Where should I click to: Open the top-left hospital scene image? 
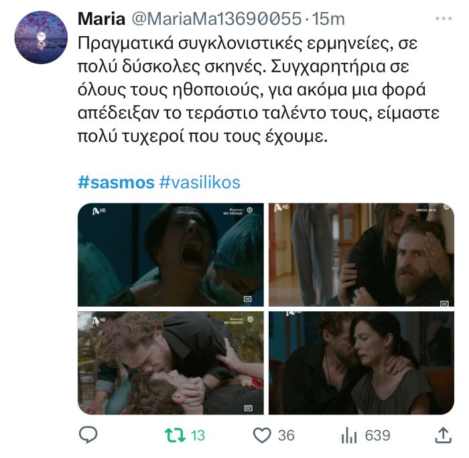click(x=171, y=254)
